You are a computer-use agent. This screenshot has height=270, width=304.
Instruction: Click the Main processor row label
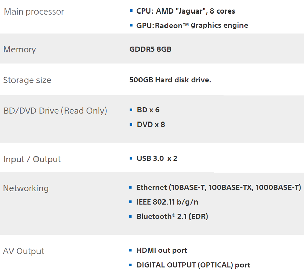click(x=34, y=11)
